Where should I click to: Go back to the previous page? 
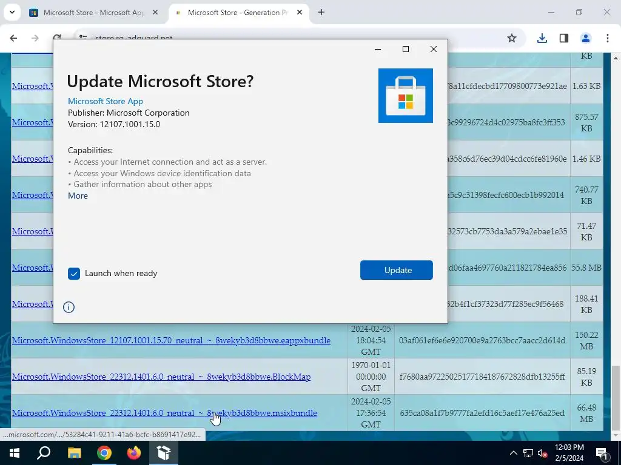13,38
